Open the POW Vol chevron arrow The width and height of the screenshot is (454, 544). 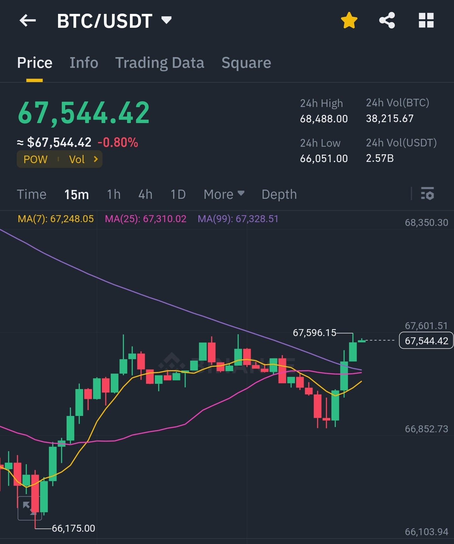click(x=96, y=159)
